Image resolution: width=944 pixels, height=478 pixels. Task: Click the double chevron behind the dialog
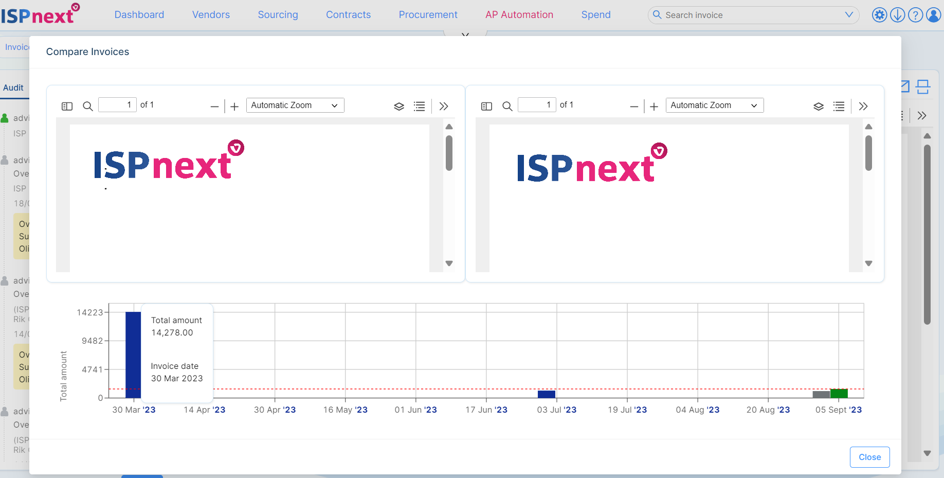(x=922, y=115)
